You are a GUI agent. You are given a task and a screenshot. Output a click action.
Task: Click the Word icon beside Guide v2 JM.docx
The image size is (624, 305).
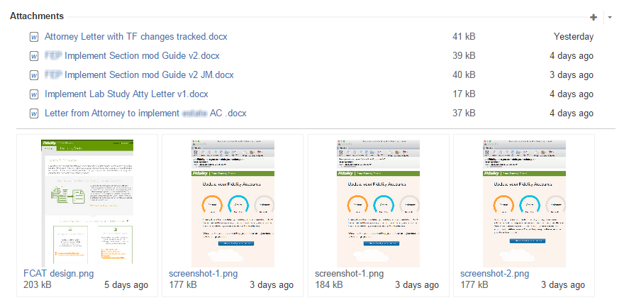click(33, 75)
